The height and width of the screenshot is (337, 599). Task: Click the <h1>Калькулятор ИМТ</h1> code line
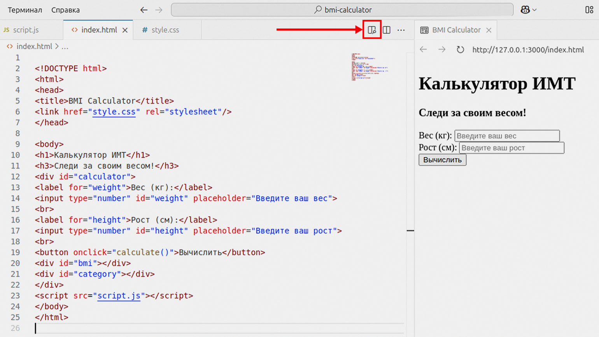[x=92, y=155]
